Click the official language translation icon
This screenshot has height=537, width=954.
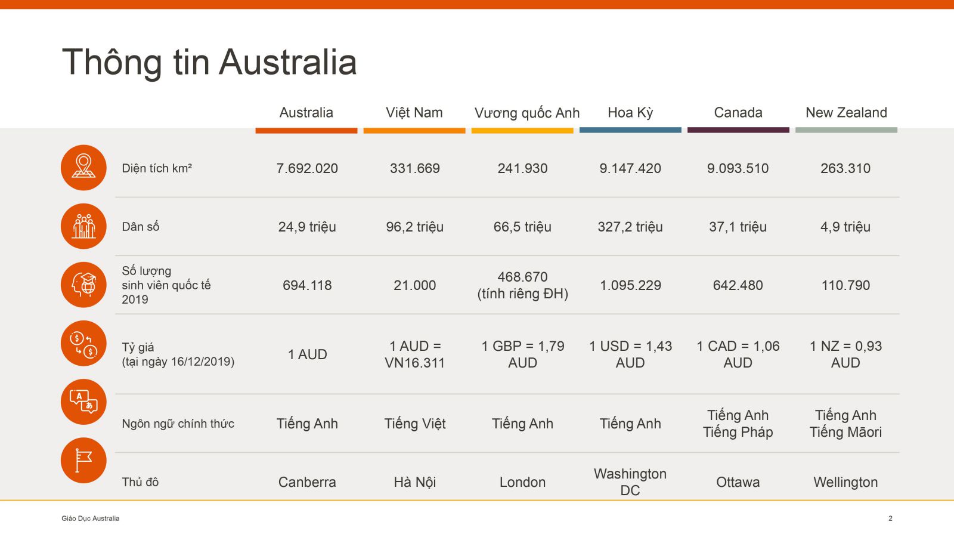coord(83,402)
